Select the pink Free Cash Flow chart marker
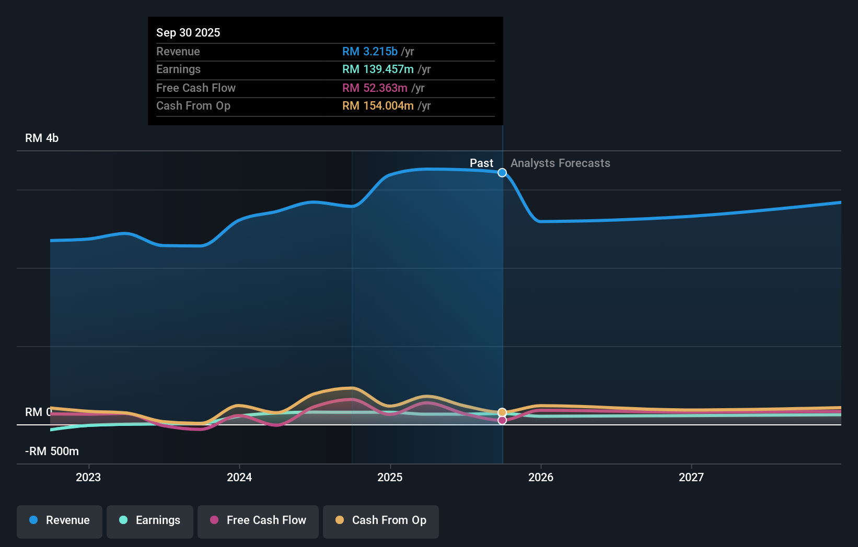 click(x=502, y=420)
